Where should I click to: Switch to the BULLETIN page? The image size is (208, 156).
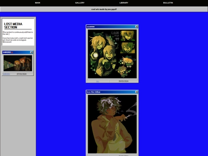click(168, 3)
